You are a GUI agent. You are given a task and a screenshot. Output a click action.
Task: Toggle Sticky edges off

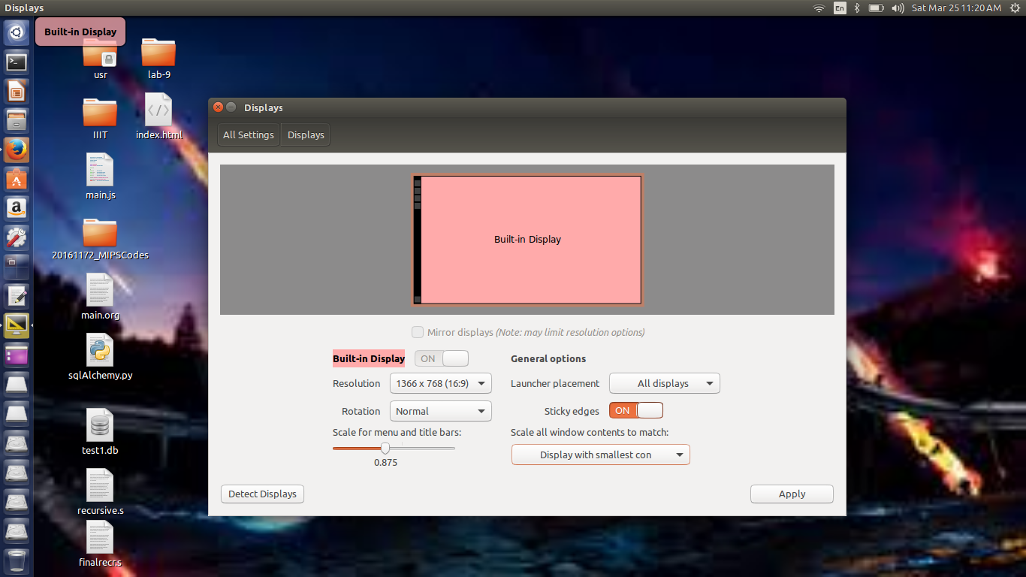[635, 410]
